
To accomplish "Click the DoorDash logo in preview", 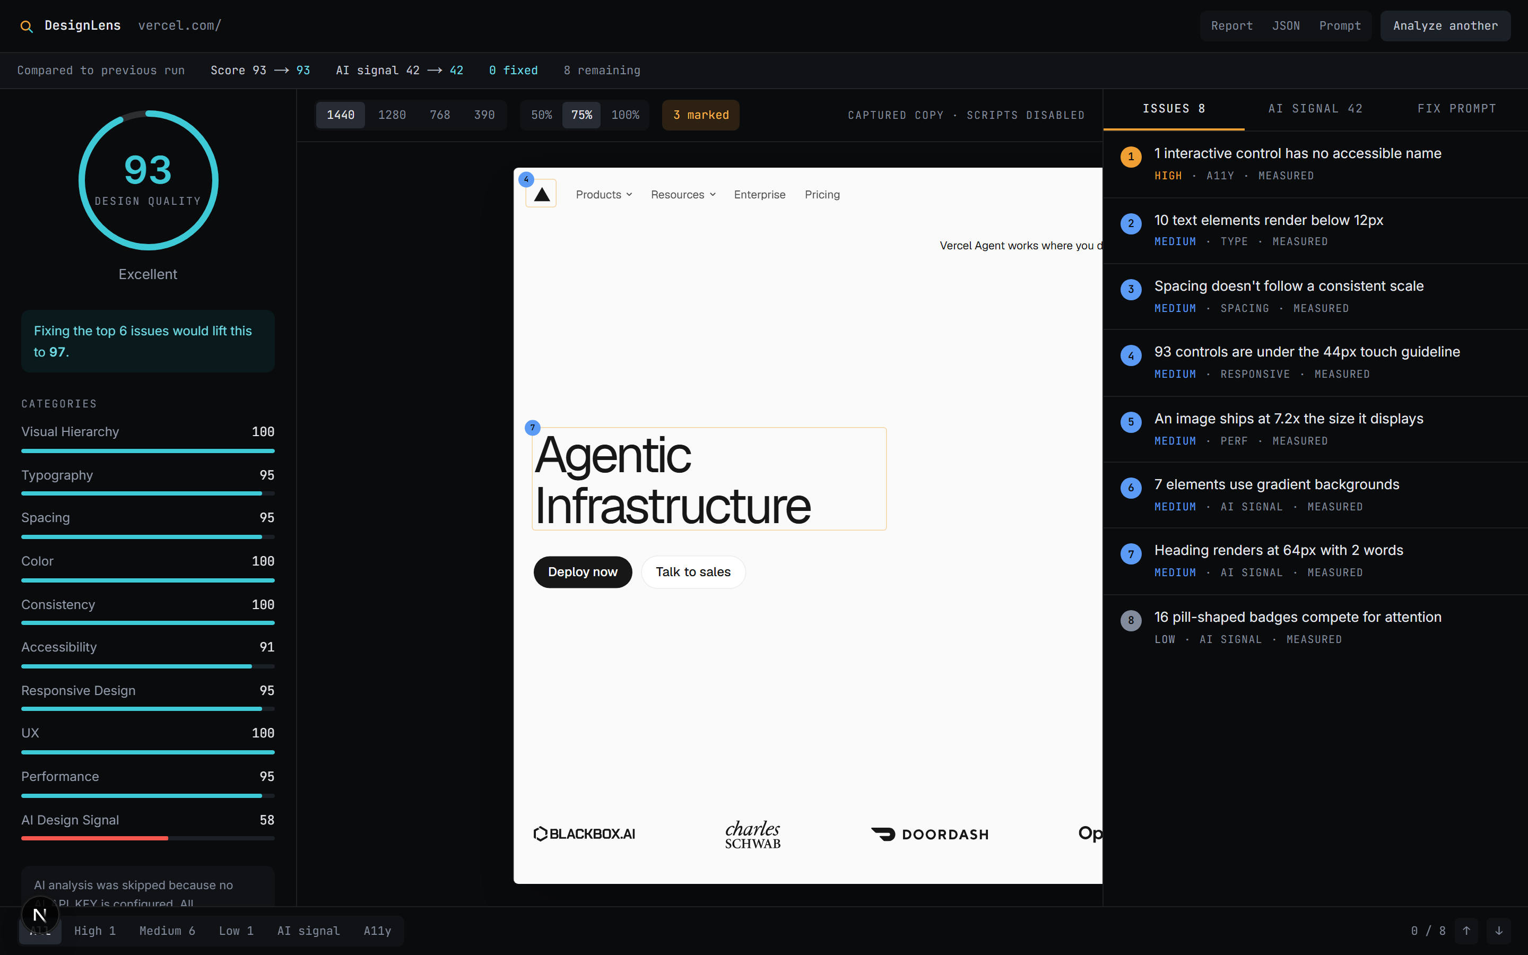I will click(930, 835).
